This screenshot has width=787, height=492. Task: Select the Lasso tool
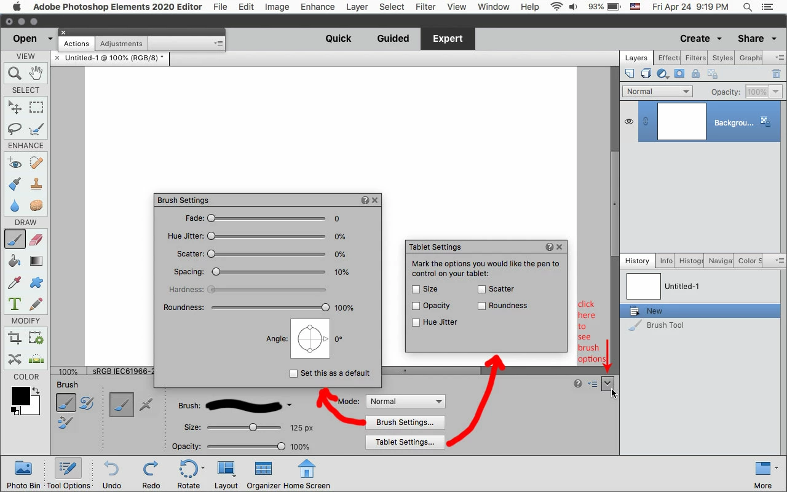coord(15,129)
